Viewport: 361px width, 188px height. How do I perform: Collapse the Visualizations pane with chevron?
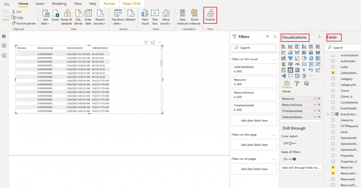(319, 37)
